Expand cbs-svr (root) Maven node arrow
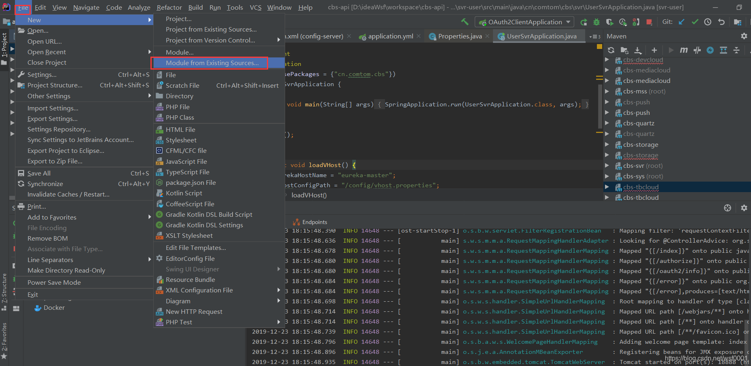Image resolution: width=751 pixels, height=366 pixels. pyautogui.click(x=607, y=165)
